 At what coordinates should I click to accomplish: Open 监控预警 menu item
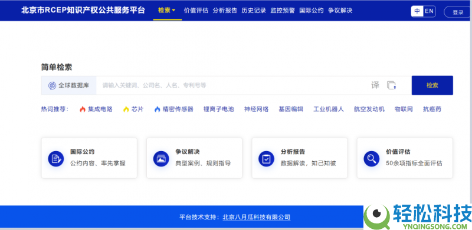(283, 11)
